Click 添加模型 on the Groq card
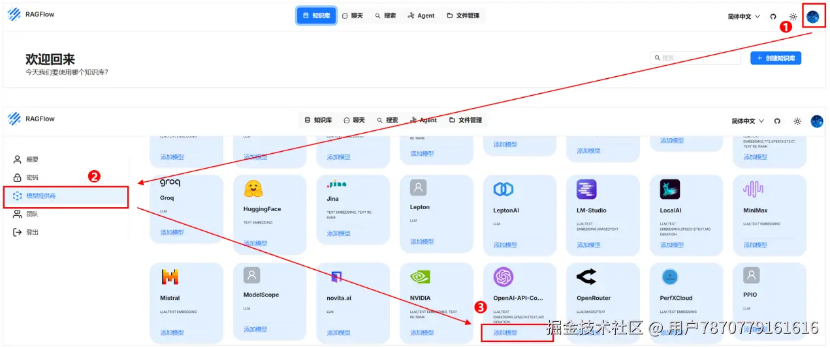This screenshot has width=830, height=348. coord(172,233)
